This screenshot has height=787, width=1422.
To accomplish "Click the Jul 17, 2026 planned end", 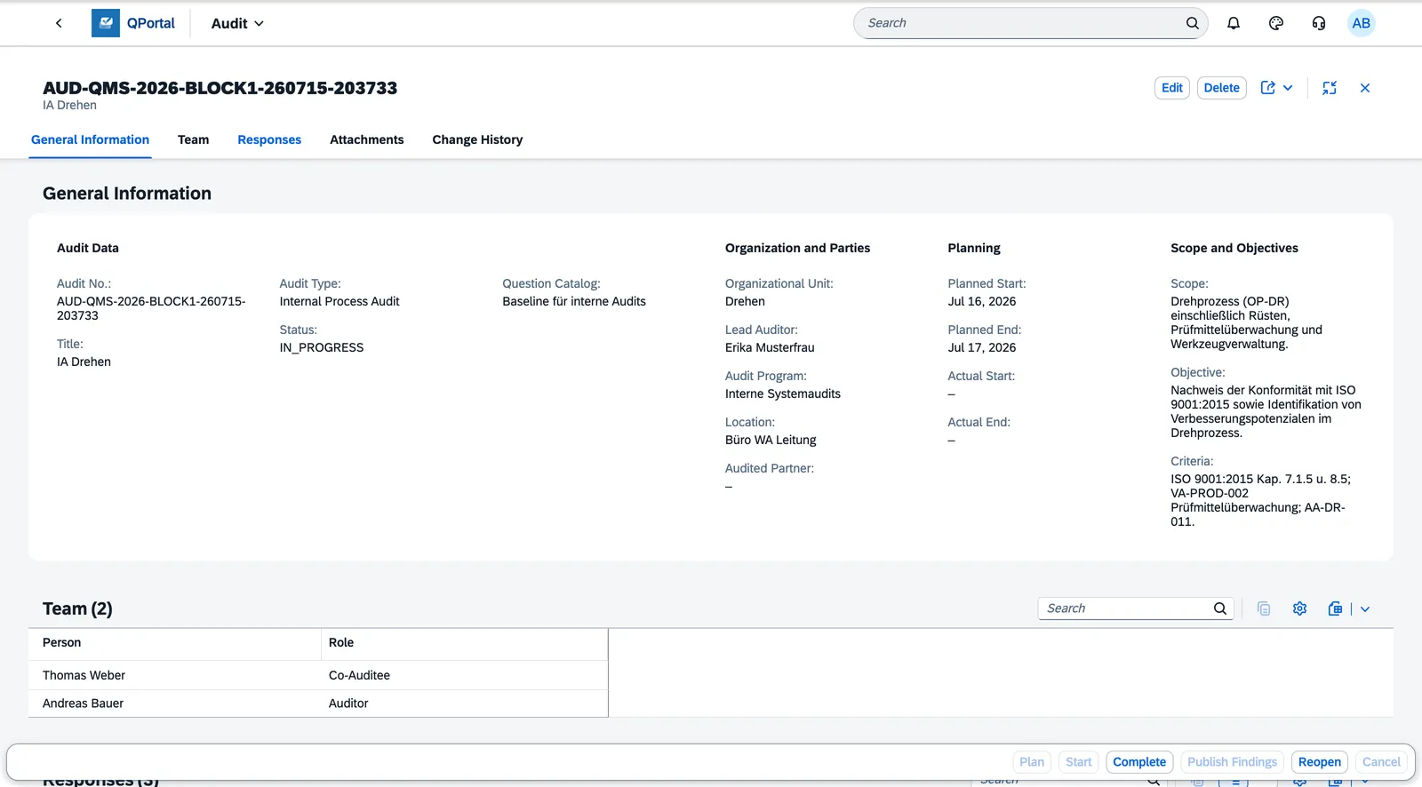I will (981, 347).
